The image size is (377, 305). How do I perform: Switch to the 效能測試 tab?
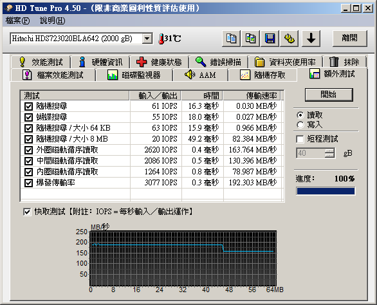(41, 62)
